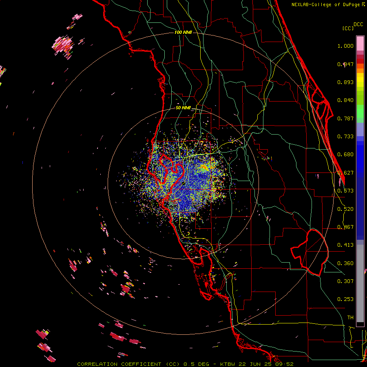Select the 0.733 legend value
367x367 pixels.
[x=345, y=137]
